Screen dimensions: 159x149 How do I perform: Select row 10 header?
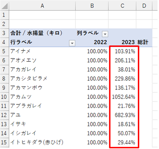(x=4, y=97)
